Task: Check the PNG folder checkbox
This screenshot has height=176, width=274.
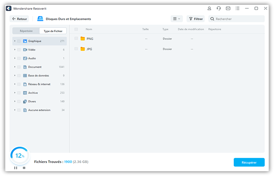Action: pyautogui.click(x=76, y=38)
